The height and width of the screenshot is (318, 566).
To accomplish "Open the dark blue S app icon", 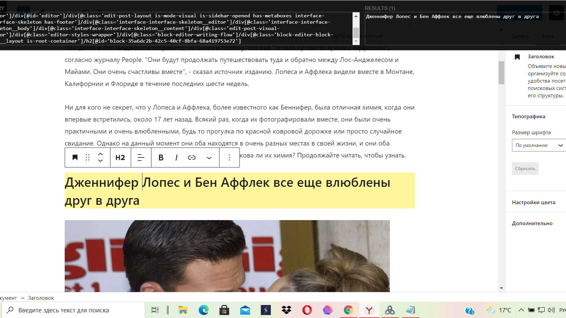I will pyautogui.click(x=265, y=310).
